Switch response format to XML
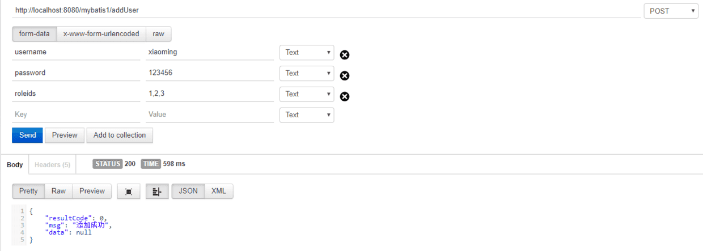This screenshot has width=703, height=251. tap(219, 191)
